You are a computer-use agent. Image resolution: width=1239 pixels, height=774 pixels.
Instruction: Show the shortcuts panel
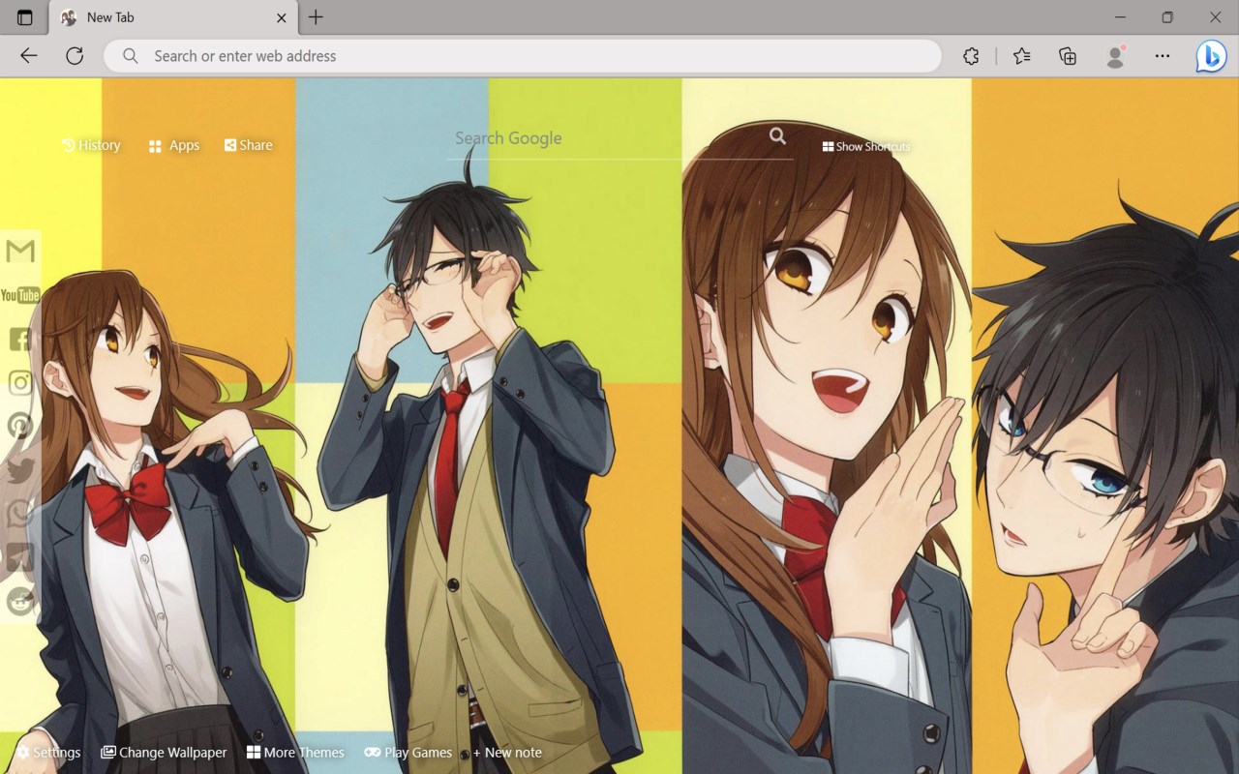point(866,146)
